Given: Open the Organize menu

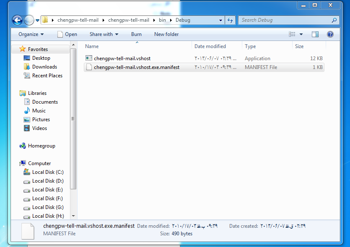Looking at the screenshot, I should tap(31, 34).
